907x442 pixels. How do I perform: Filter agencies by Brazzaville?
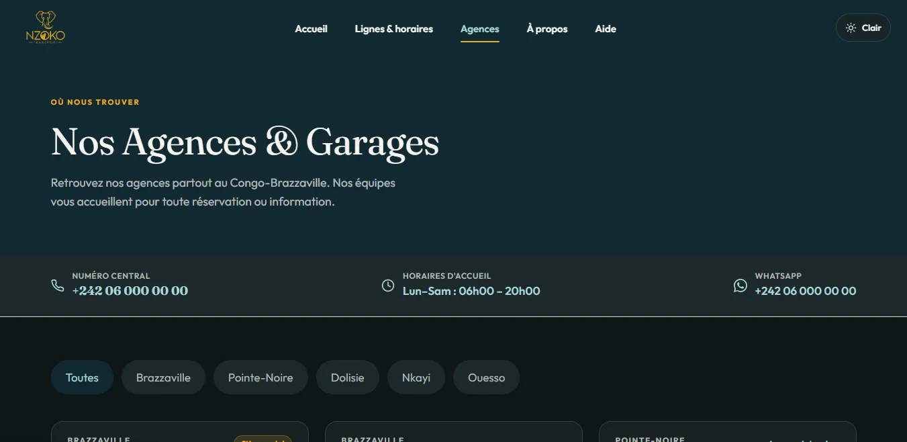(163, 378)
